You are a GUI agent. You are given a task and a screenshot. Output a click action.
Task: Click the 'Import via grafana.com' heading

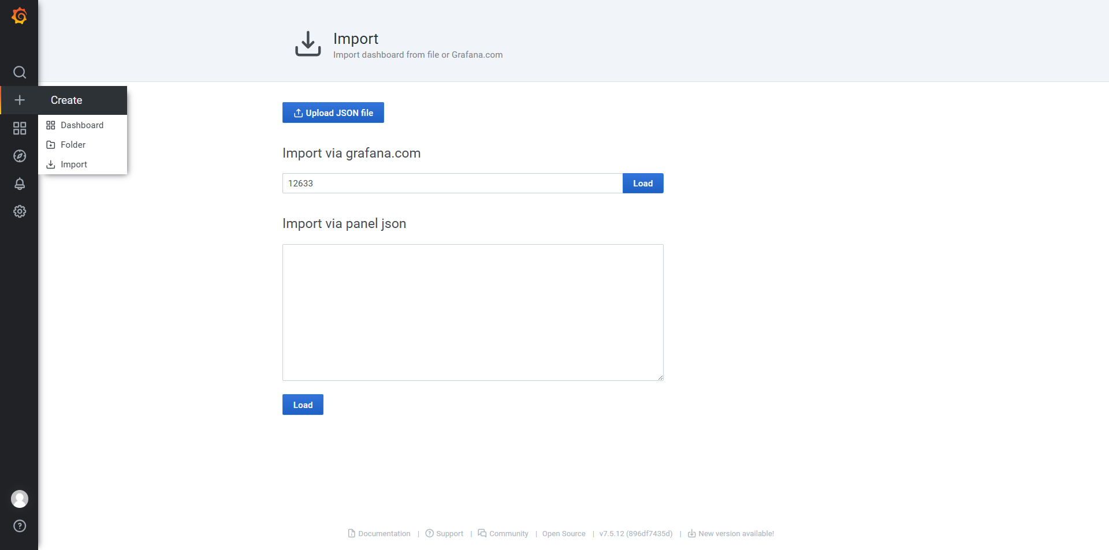(351, 153)
